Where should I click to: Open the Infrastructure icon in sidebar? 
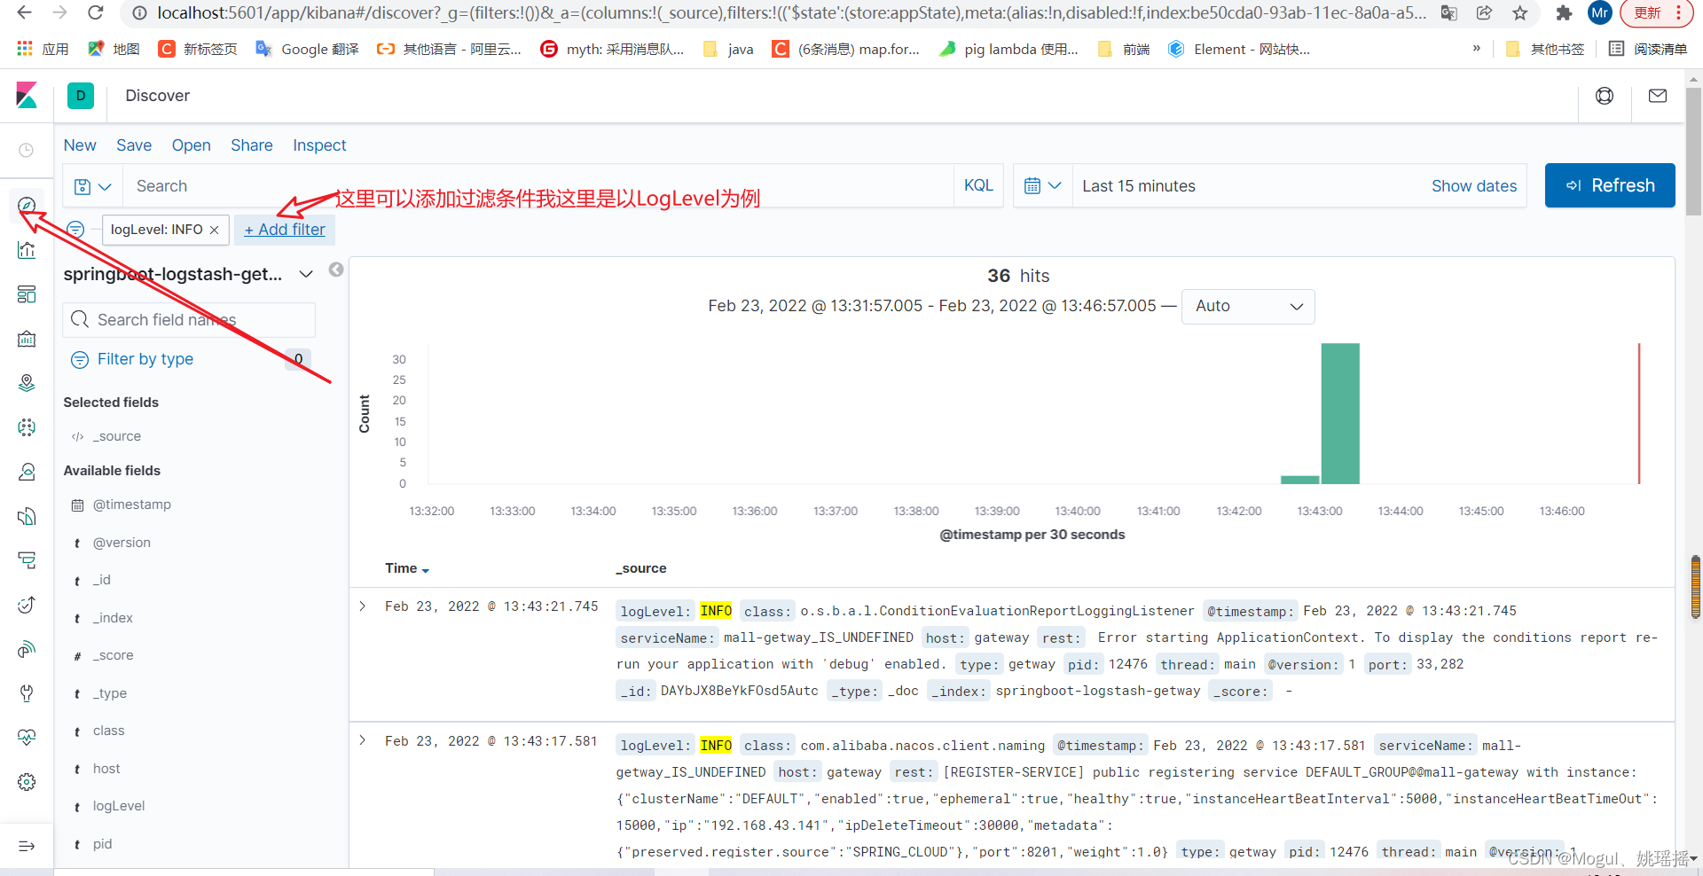[x=27, y=472]
